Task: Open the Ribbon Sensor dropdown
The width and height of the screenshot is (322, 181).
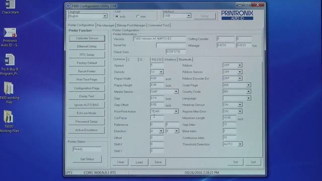Action: tap(232, 72)
